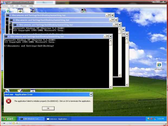Screen dimensions: 168x126
Task: Switch to 'cmd.exe - Application...' taskbar button
Action: click(58, 119)
